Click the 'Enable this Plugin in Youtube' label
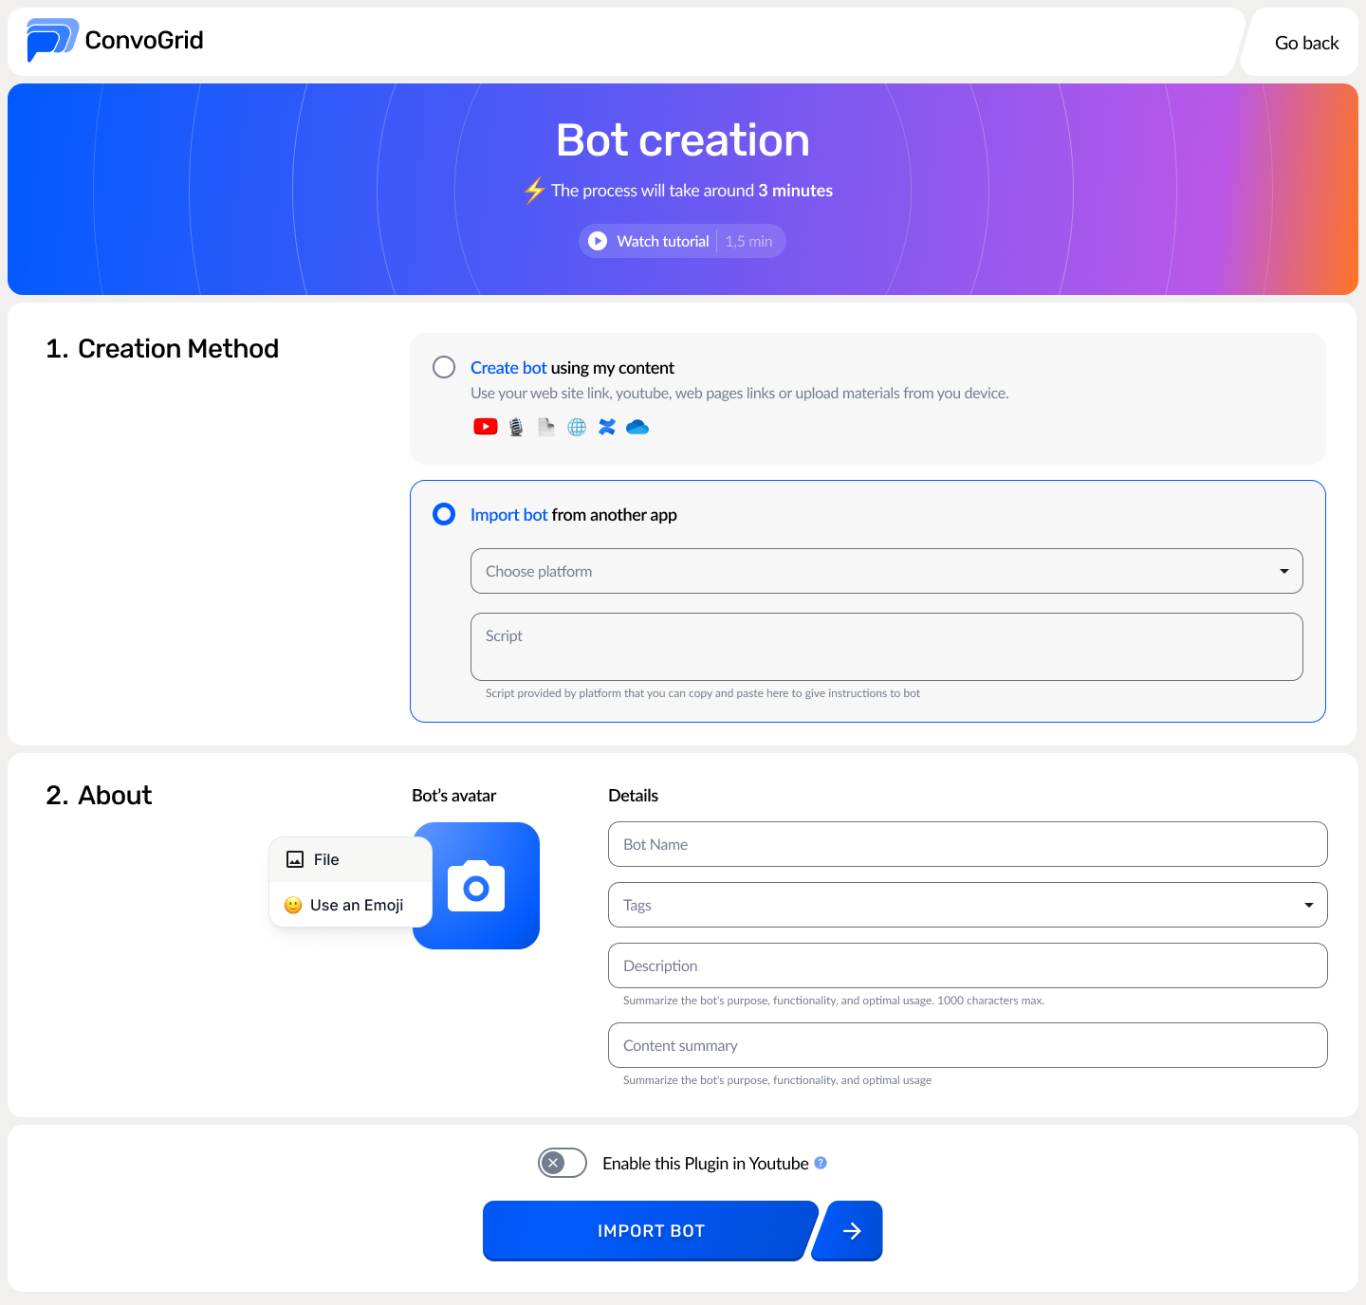The height and width of the screenshot is (1305, 1366). [706, 1164]
